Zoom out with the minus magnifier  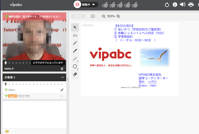pos(103,16)
